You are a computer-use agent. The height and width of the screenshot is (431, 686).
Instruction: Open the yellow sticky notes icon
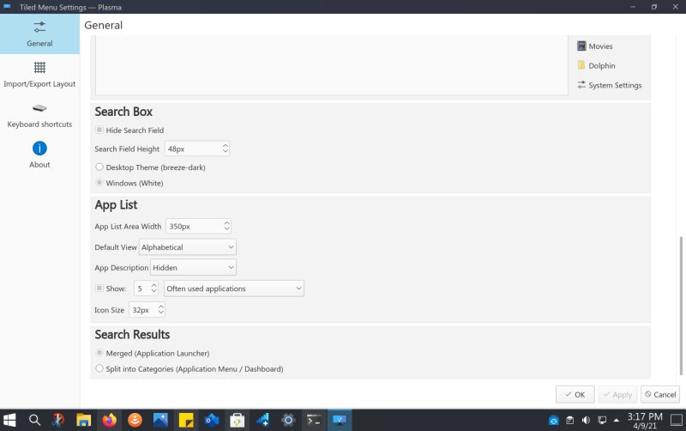point(186,420)
